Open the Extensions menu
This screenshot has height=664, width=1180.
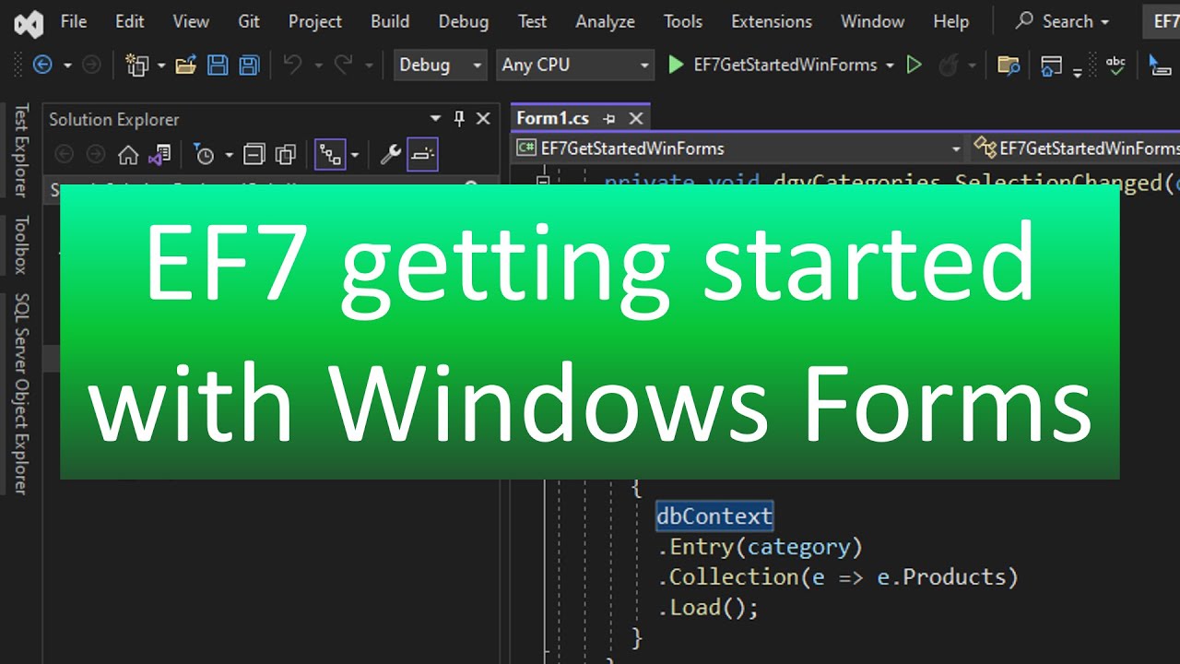772,21
